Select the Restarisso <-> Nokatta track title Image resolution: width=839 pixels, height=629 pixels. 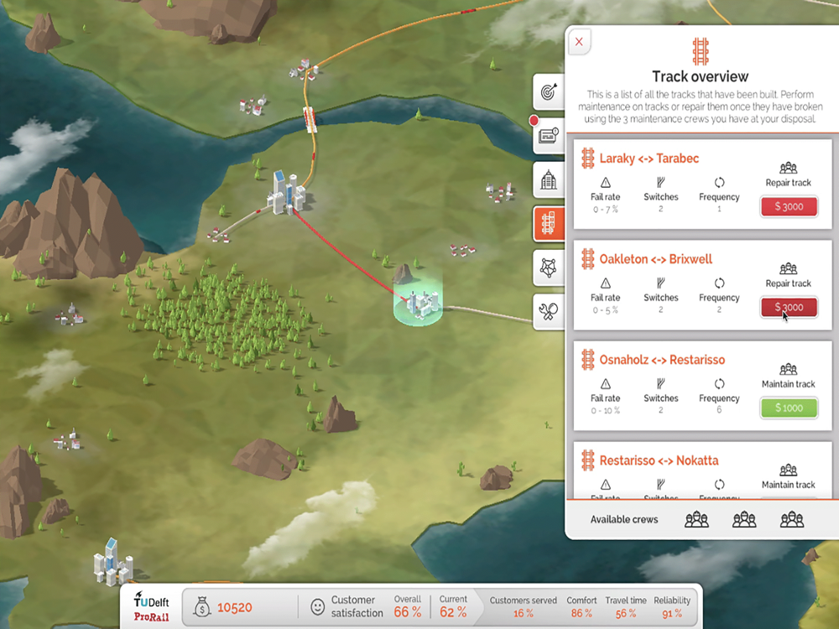pyautogui.click(x=659, y=460)
